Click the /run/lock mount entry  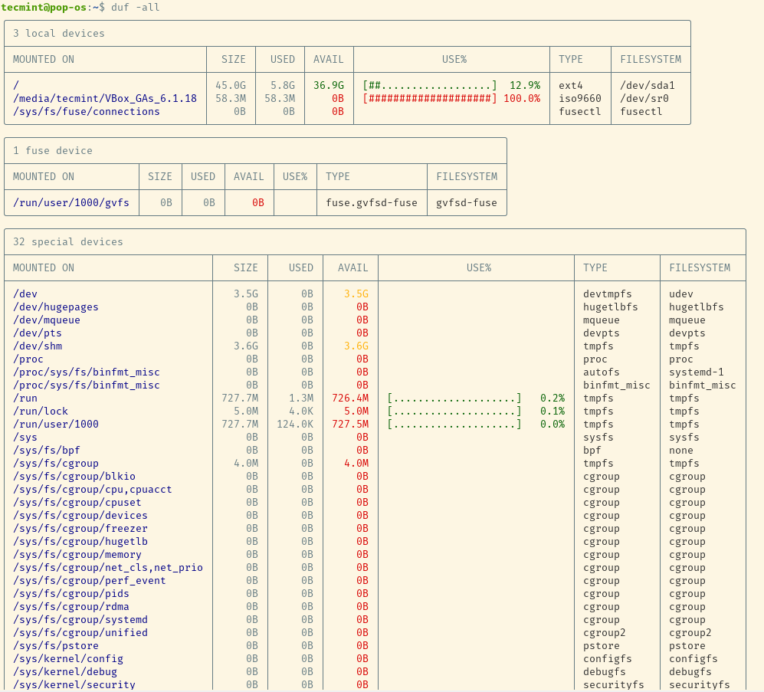point(41,411)
